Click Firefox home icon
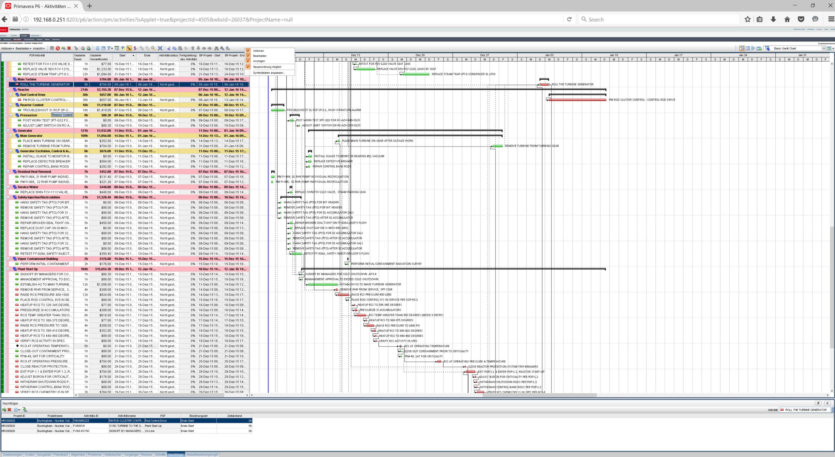 [x=787, y=19]
